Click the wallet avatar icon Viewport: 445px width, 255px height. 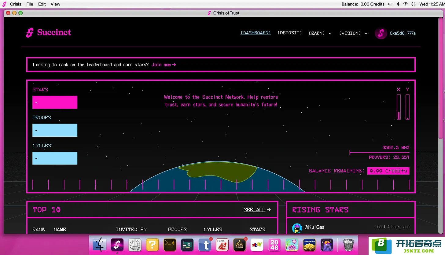tap(381, 33)
